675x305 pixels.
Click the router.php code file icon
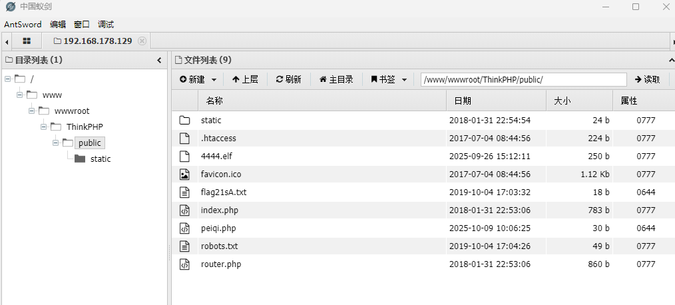click(184, 264)
